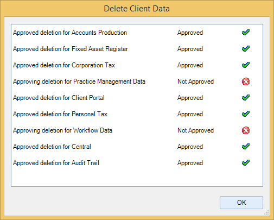Click 'Not Approved' status for Workflow Data

(x=195, y=130)
